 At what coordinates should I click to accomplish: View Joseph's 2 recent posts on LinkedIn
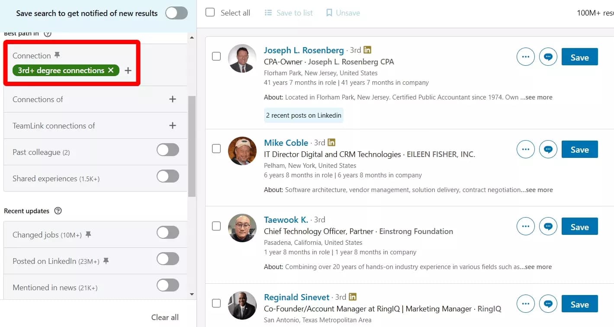coord(303,115)
